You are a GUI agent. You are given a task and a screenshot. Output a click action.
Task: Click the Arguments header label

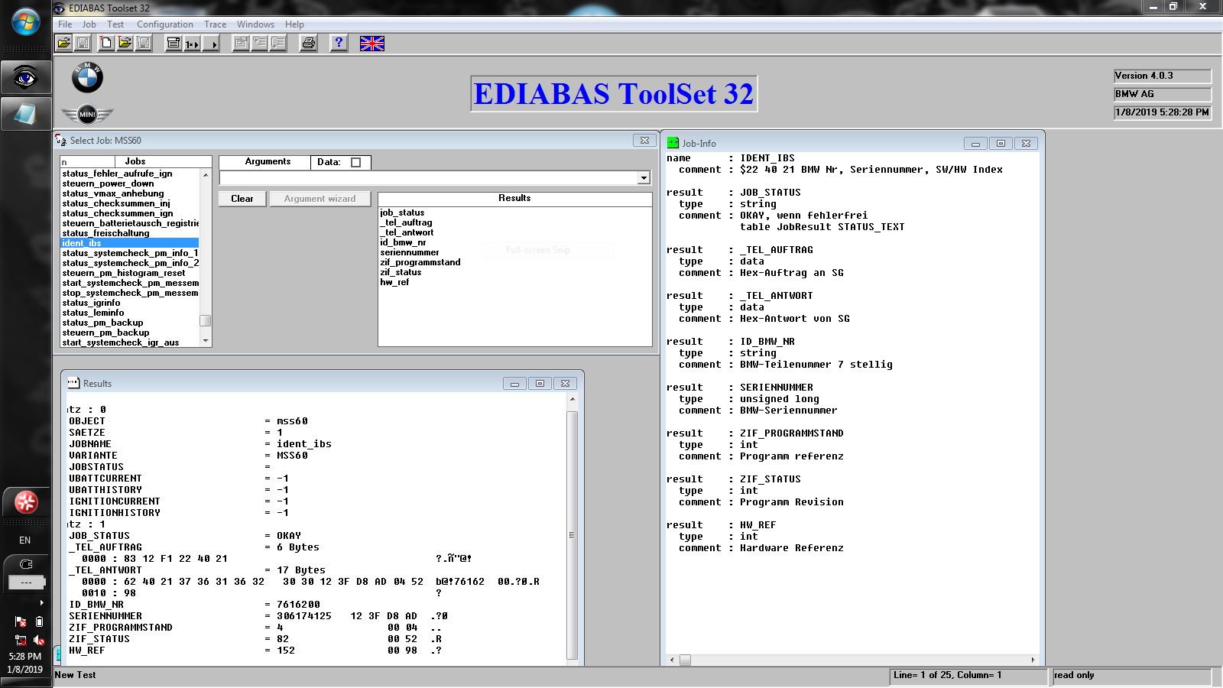268,162
